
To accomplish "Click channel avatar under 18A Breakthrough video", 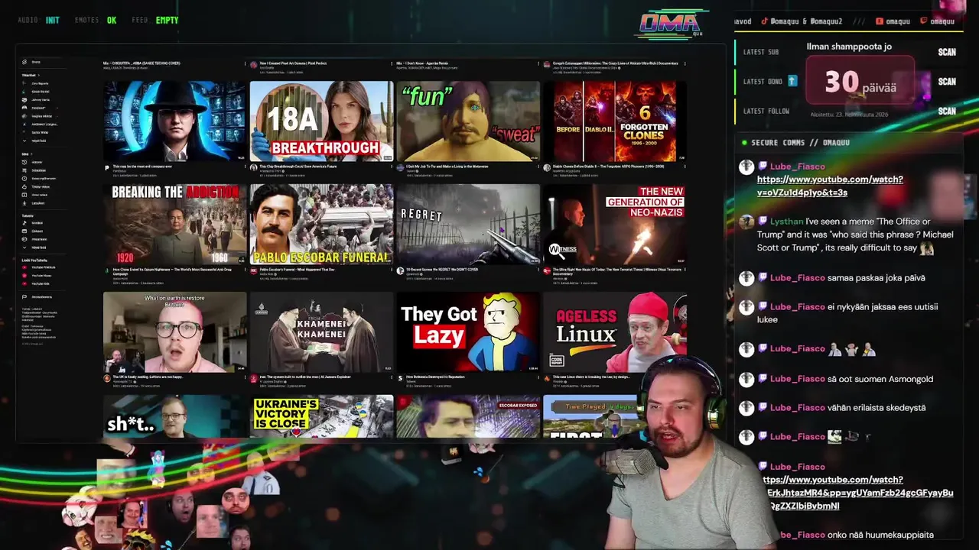I will 254,167.
